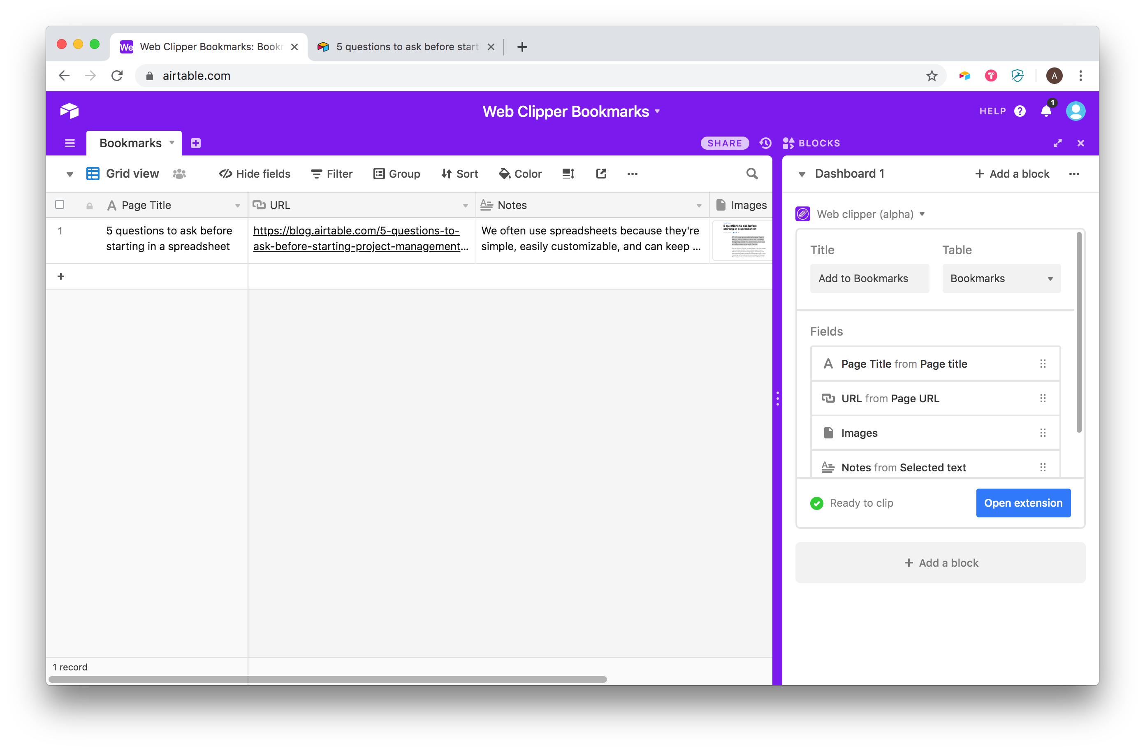Switch to Web Clipper Bookmarks browser tab
Viewport: 1145px width, 751px height.
point(209,46)
